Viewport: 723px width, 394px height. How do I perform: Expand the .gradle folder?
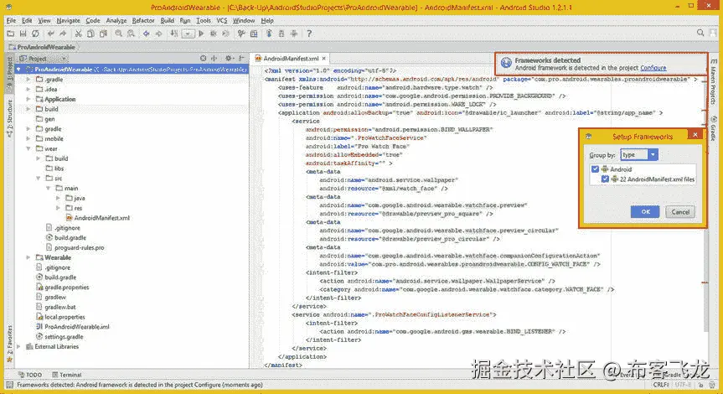[28, 80]
